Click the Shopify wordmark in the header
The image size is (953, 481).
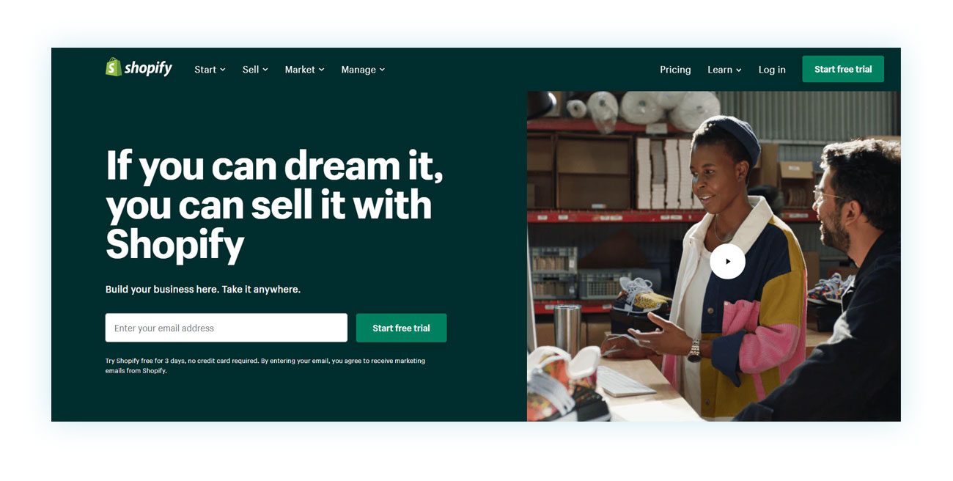coord(148,68)
